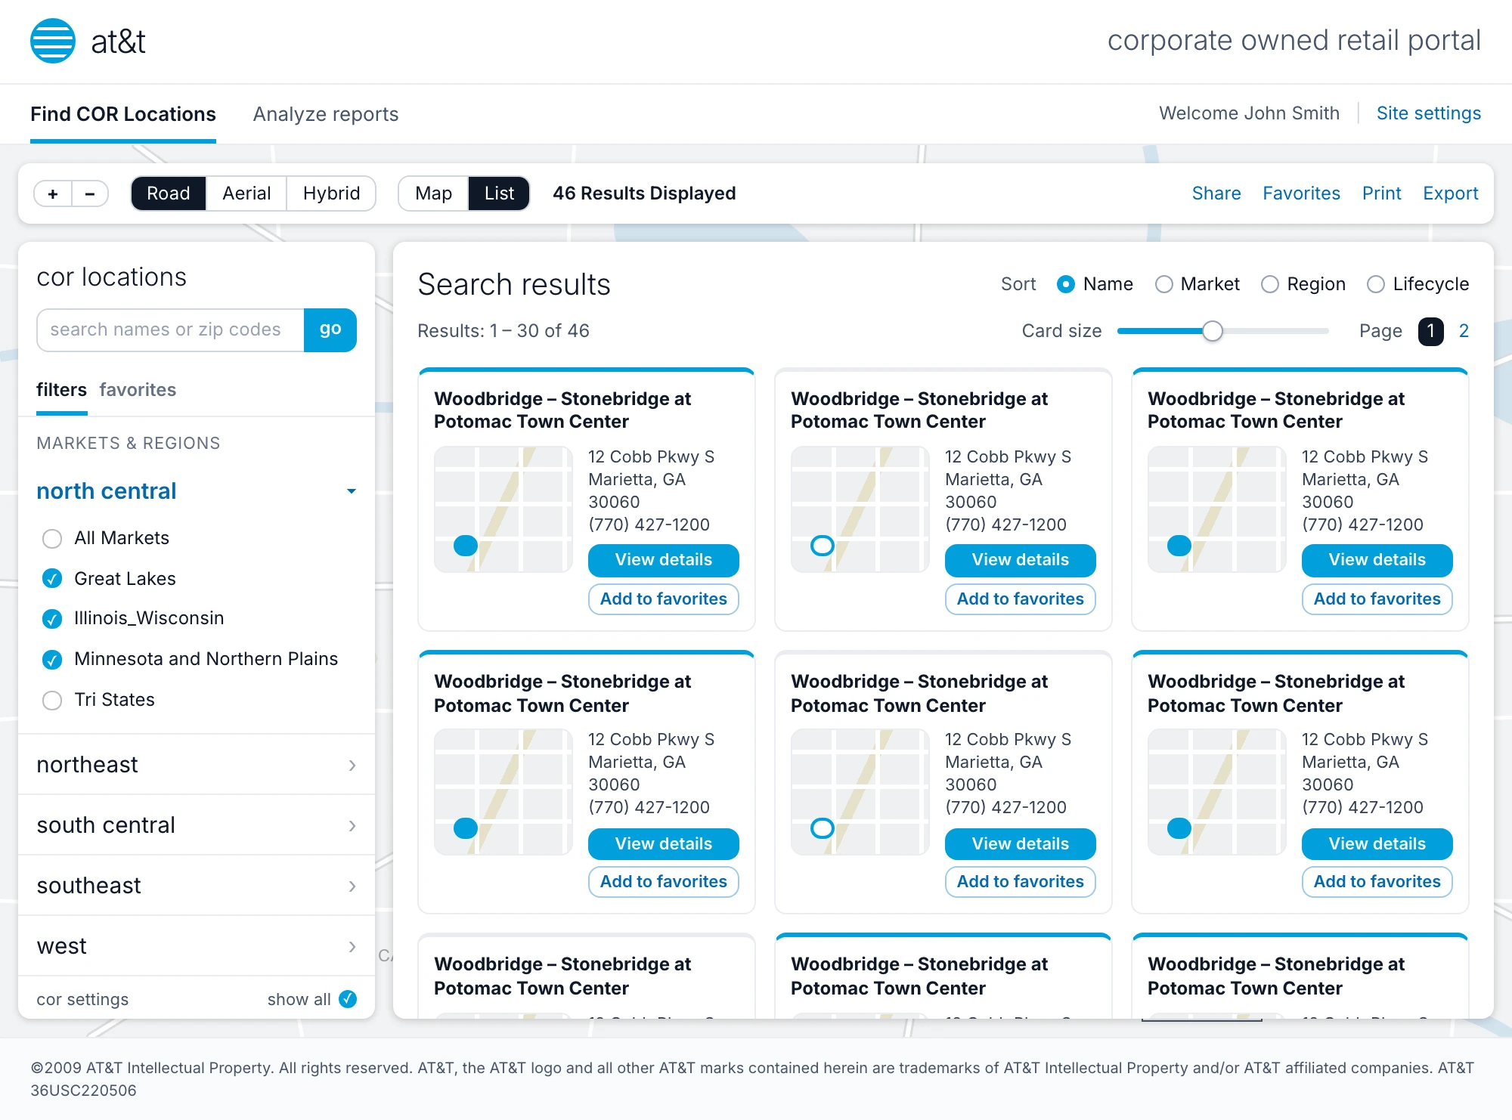Image resolution: width=1512 pixels, height=1120 pixels.
Task: Collapse the north central region
Action: coord(197,491)
